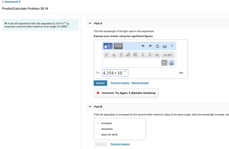
Task: Submit the Part A answer
Action: pyautogui.click(x=100, y=83)
